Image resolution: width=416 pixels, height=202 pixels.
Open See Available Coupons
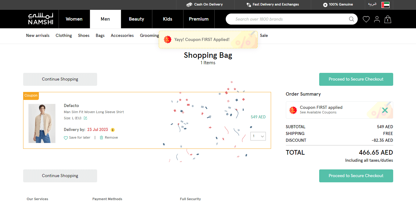318,112
